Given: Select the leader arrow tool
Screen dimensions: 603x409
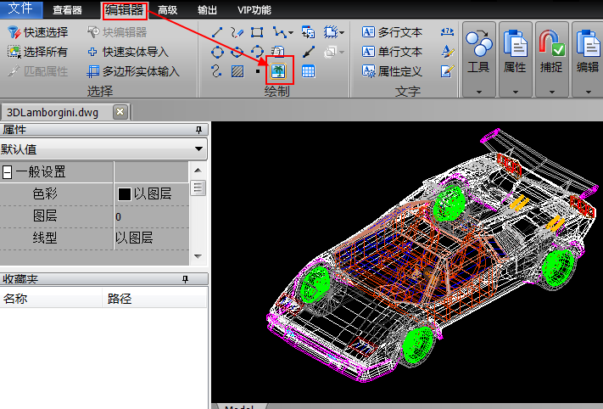Looking at the screenshot, I should click(x=309, y=52).
